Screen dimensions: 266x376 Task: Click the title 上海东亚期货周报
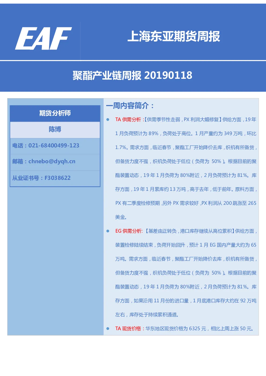(x=174, y=36)
